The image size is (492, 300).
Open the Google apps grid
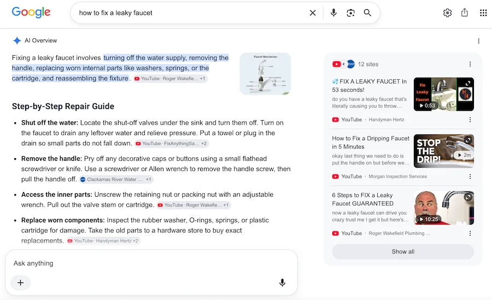click(x=483, y=13)
